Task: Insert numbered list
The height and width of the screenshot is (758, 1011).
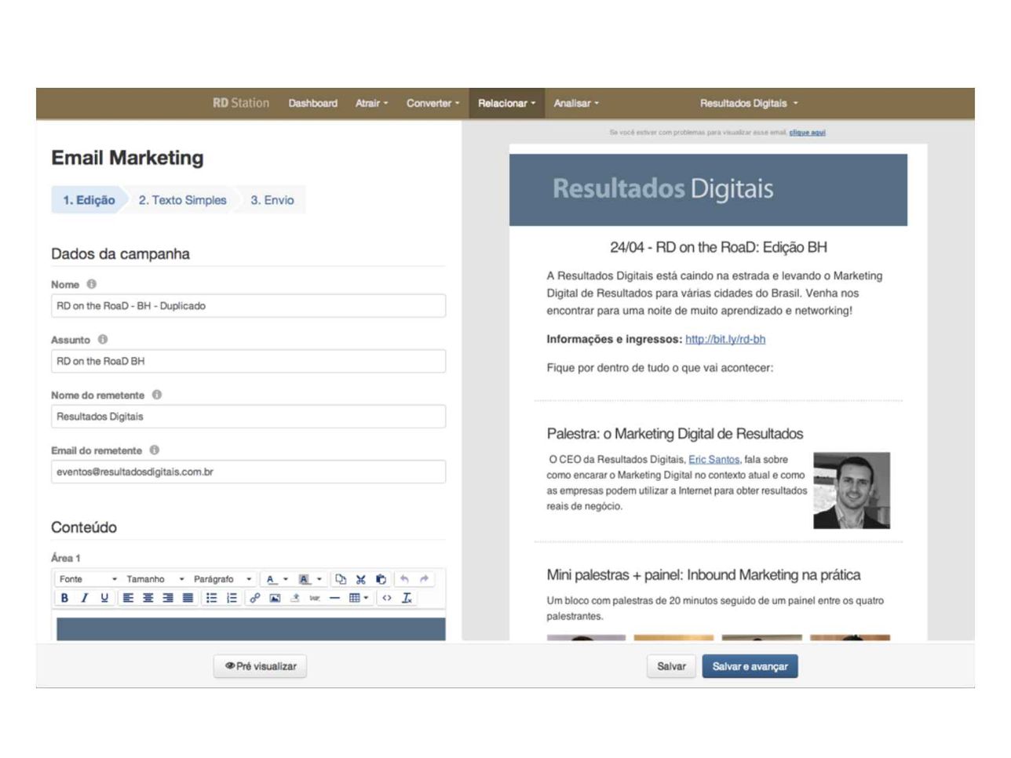Action: (x=232, y=598)
